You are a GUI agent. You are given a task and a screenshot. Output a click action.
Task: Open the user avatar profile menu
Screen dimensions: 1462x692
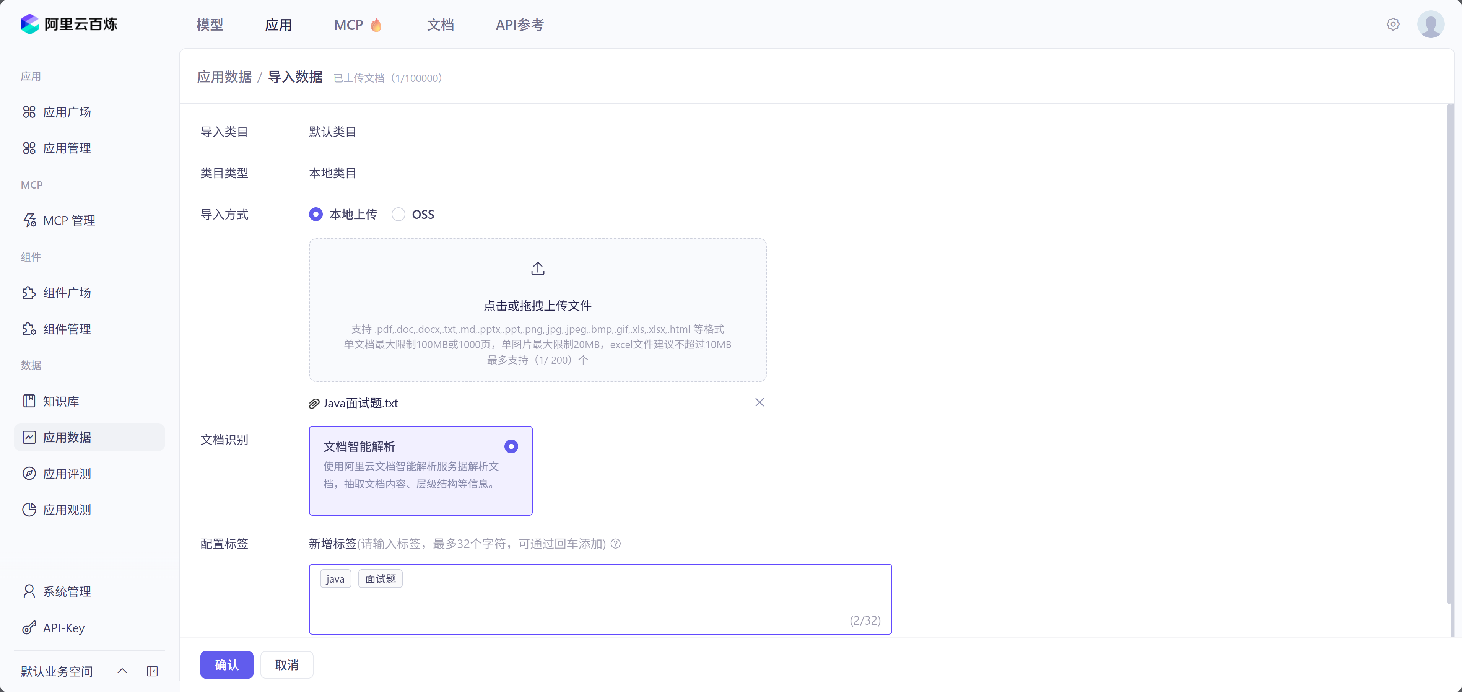[1430, 24]
